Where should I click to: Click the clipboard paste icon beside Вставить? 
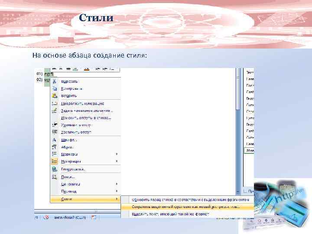(x=55, y=95)
